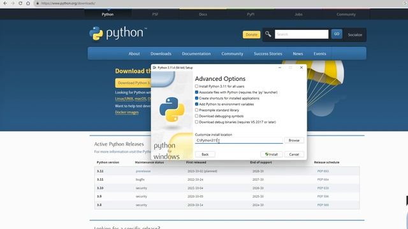408x229 pixels.
Task: Select the PSF top tab
Action: pyautogui.click(x=155, y=14)
